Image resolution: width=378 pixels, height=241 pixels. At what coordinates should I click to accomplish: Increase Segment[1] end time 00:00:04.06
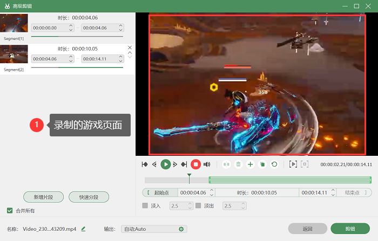pyautogui.click(x=121, y=25)
